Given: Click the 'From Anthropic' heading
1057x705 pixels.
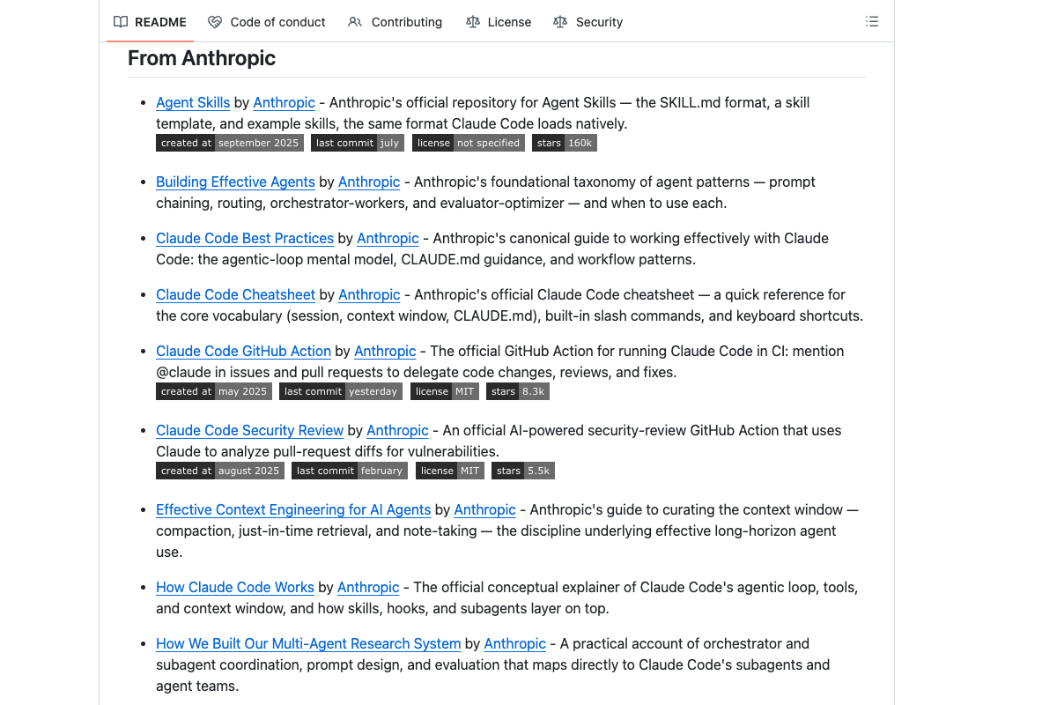Looking at the screenshot, I should 202,58.
